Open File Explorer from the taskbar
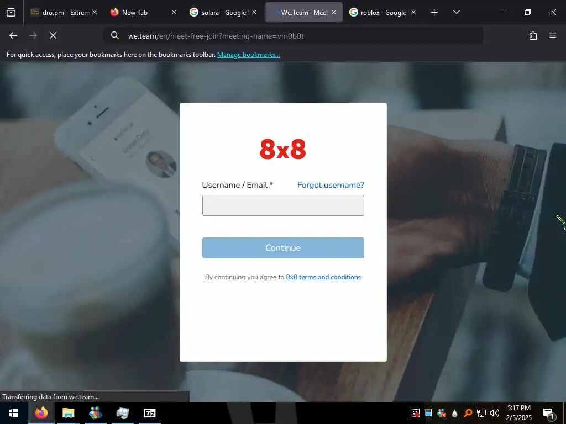Screen dimensions: 566x424 click(x=68, y=413)
